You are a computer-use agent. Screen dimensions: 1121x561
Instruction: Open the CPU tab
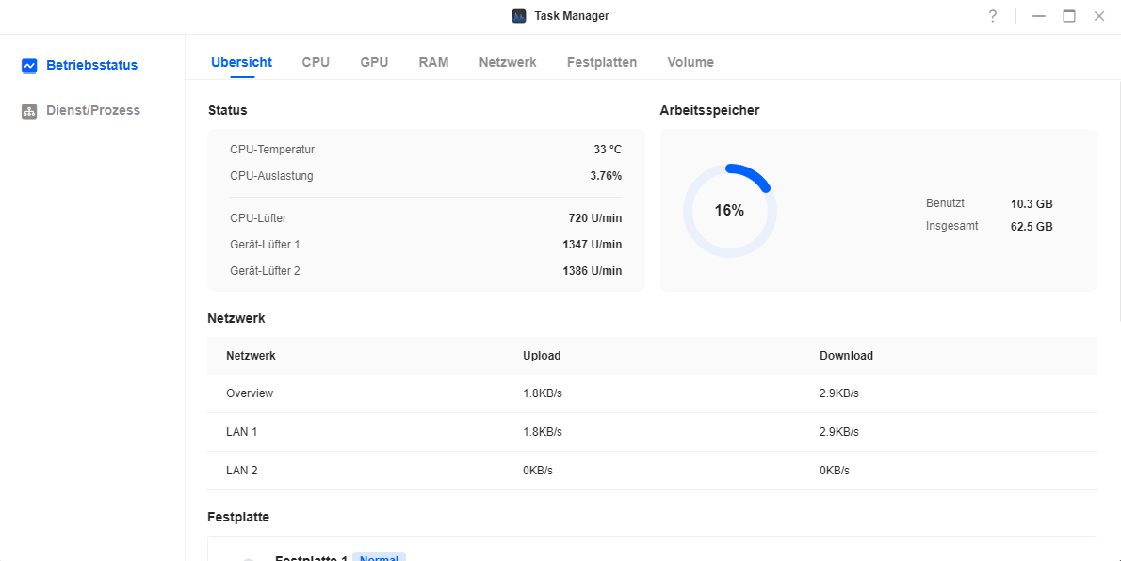316,62
